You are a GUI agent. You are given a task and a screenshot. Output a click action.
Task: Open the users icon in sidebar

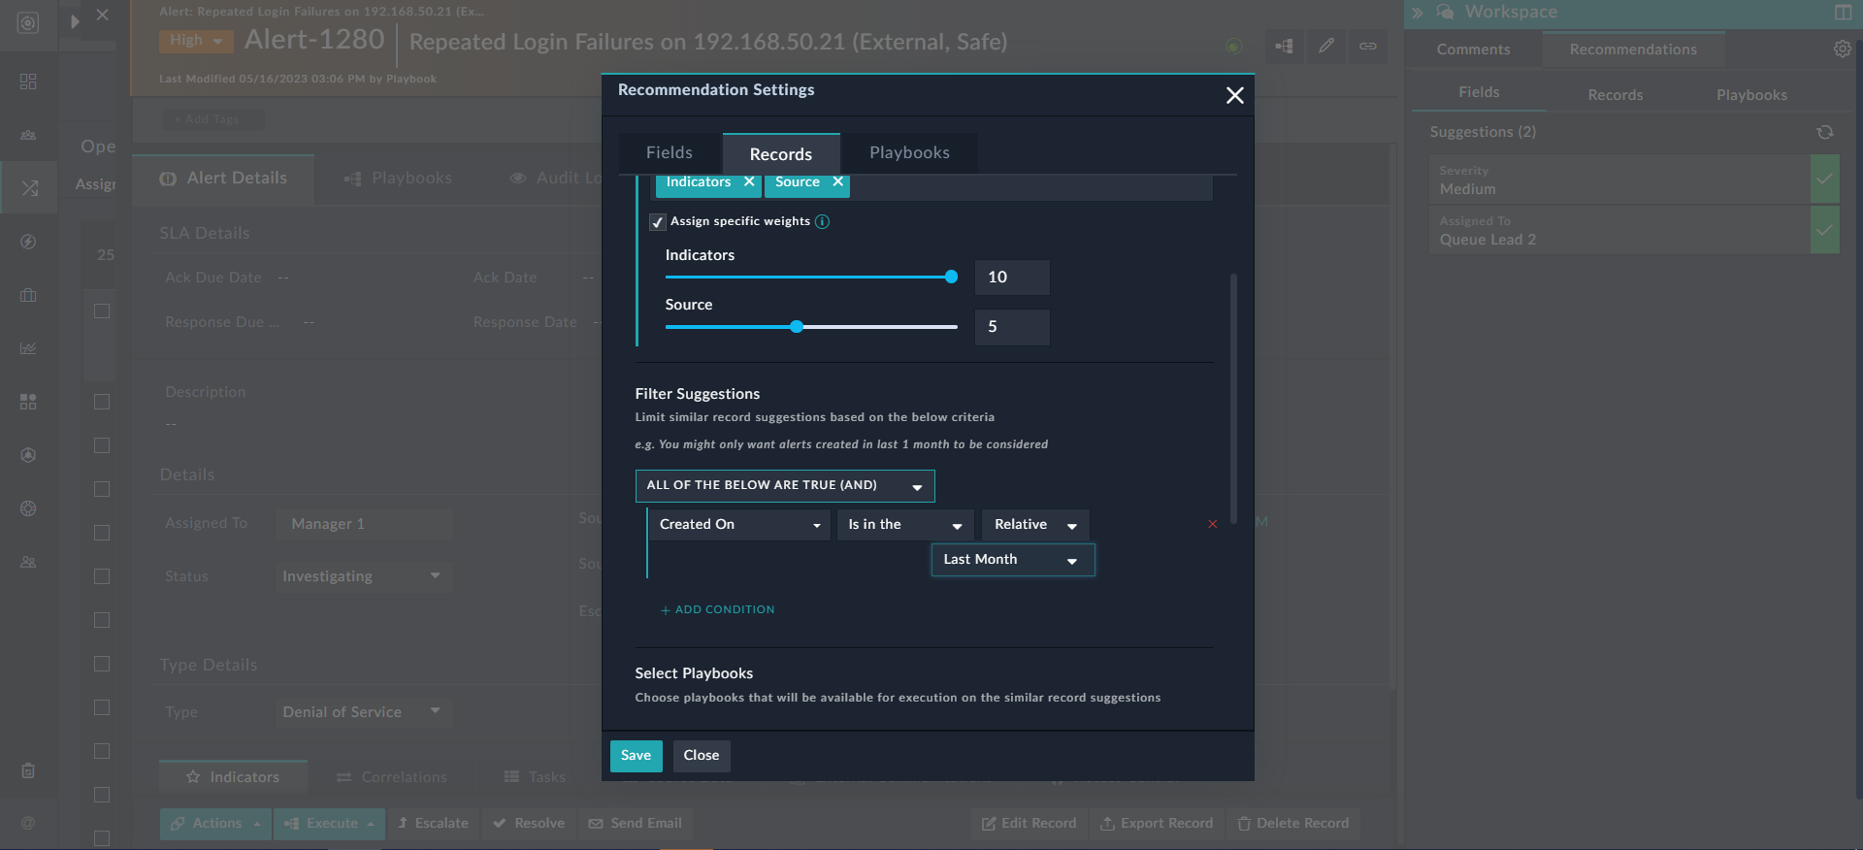coord(28,562)
